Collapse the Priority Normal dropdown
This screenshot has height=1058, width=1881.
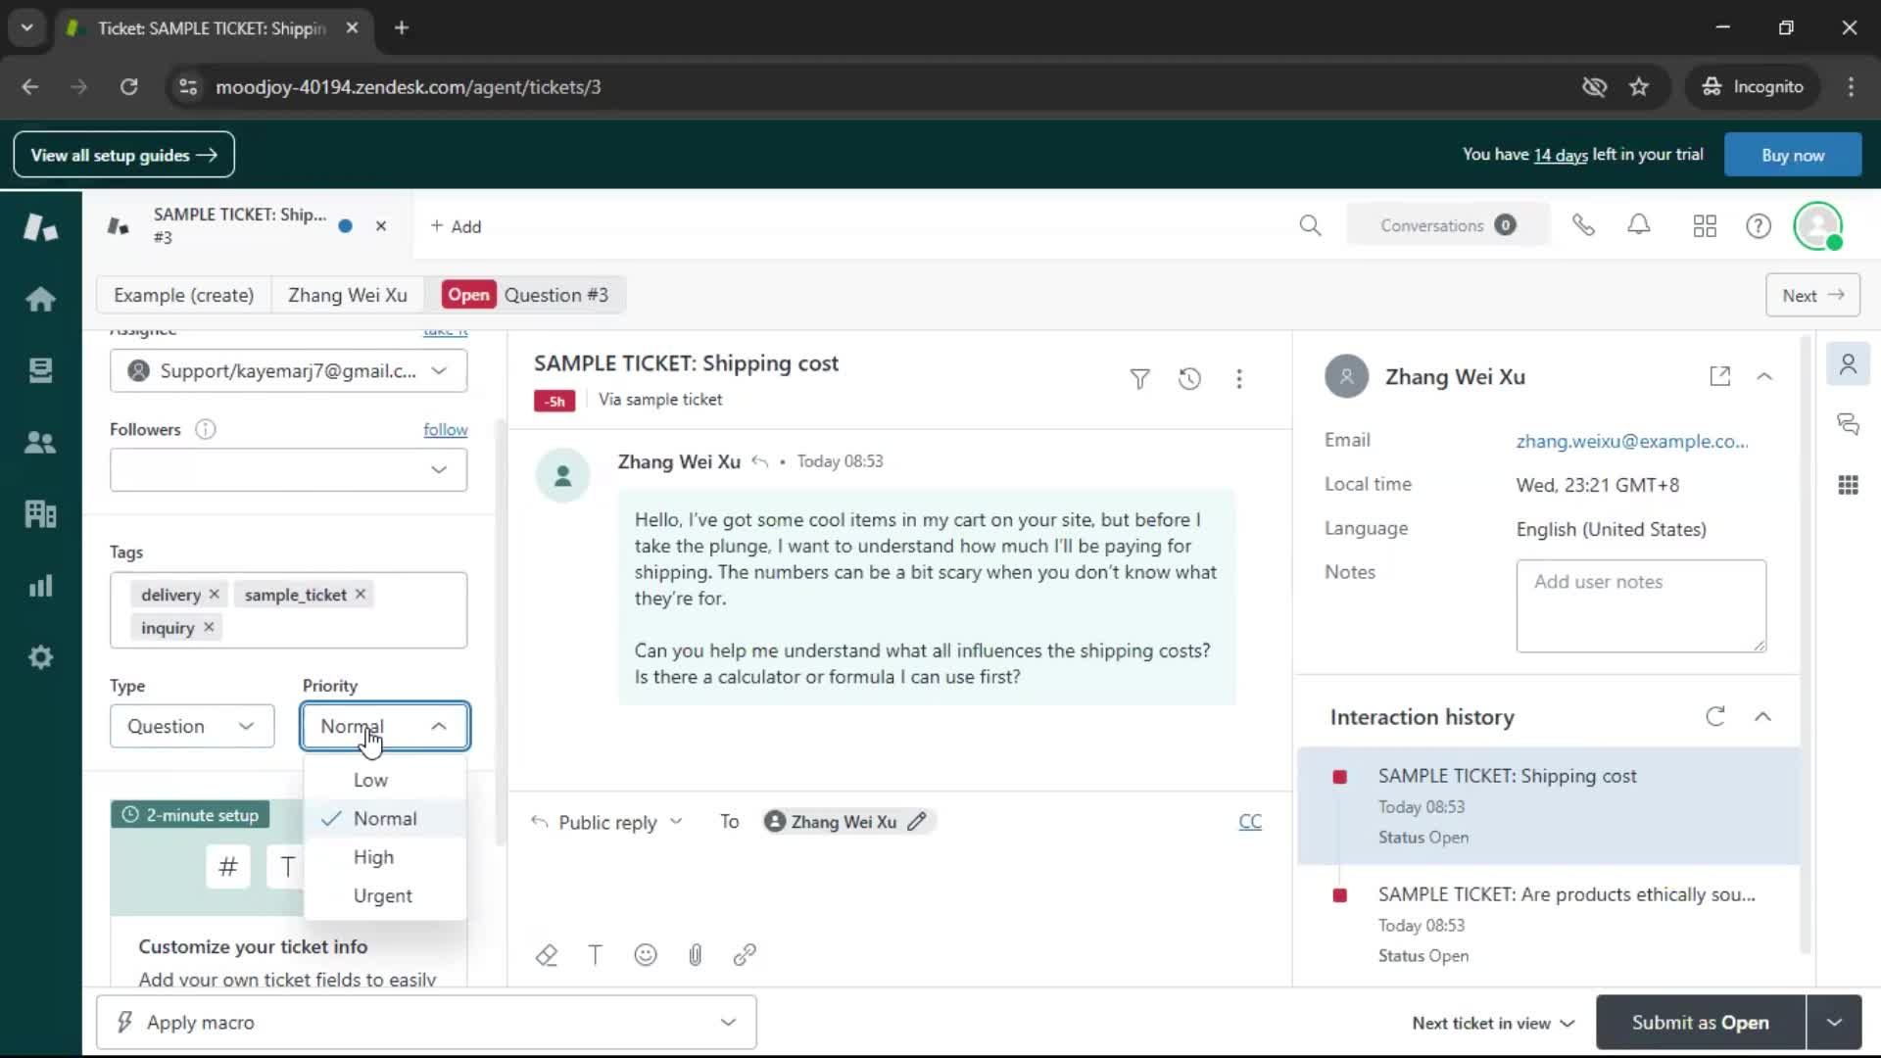(x=385, y=727)
